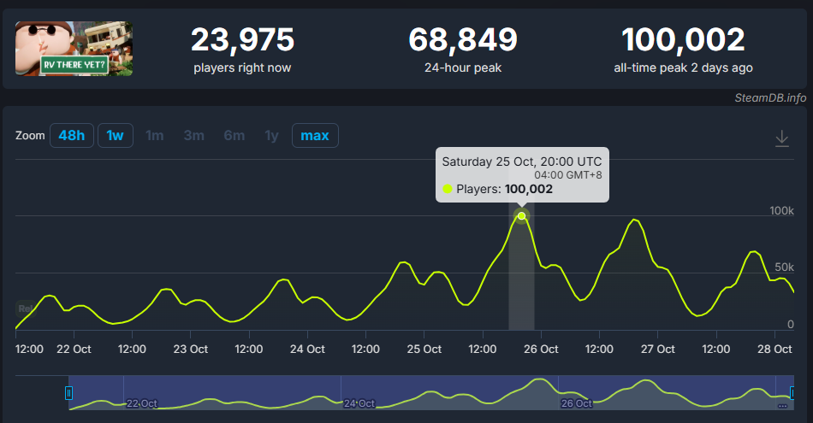Select the max zoom range
Screen dimensions: 813x423
click(x=314, y=136)
